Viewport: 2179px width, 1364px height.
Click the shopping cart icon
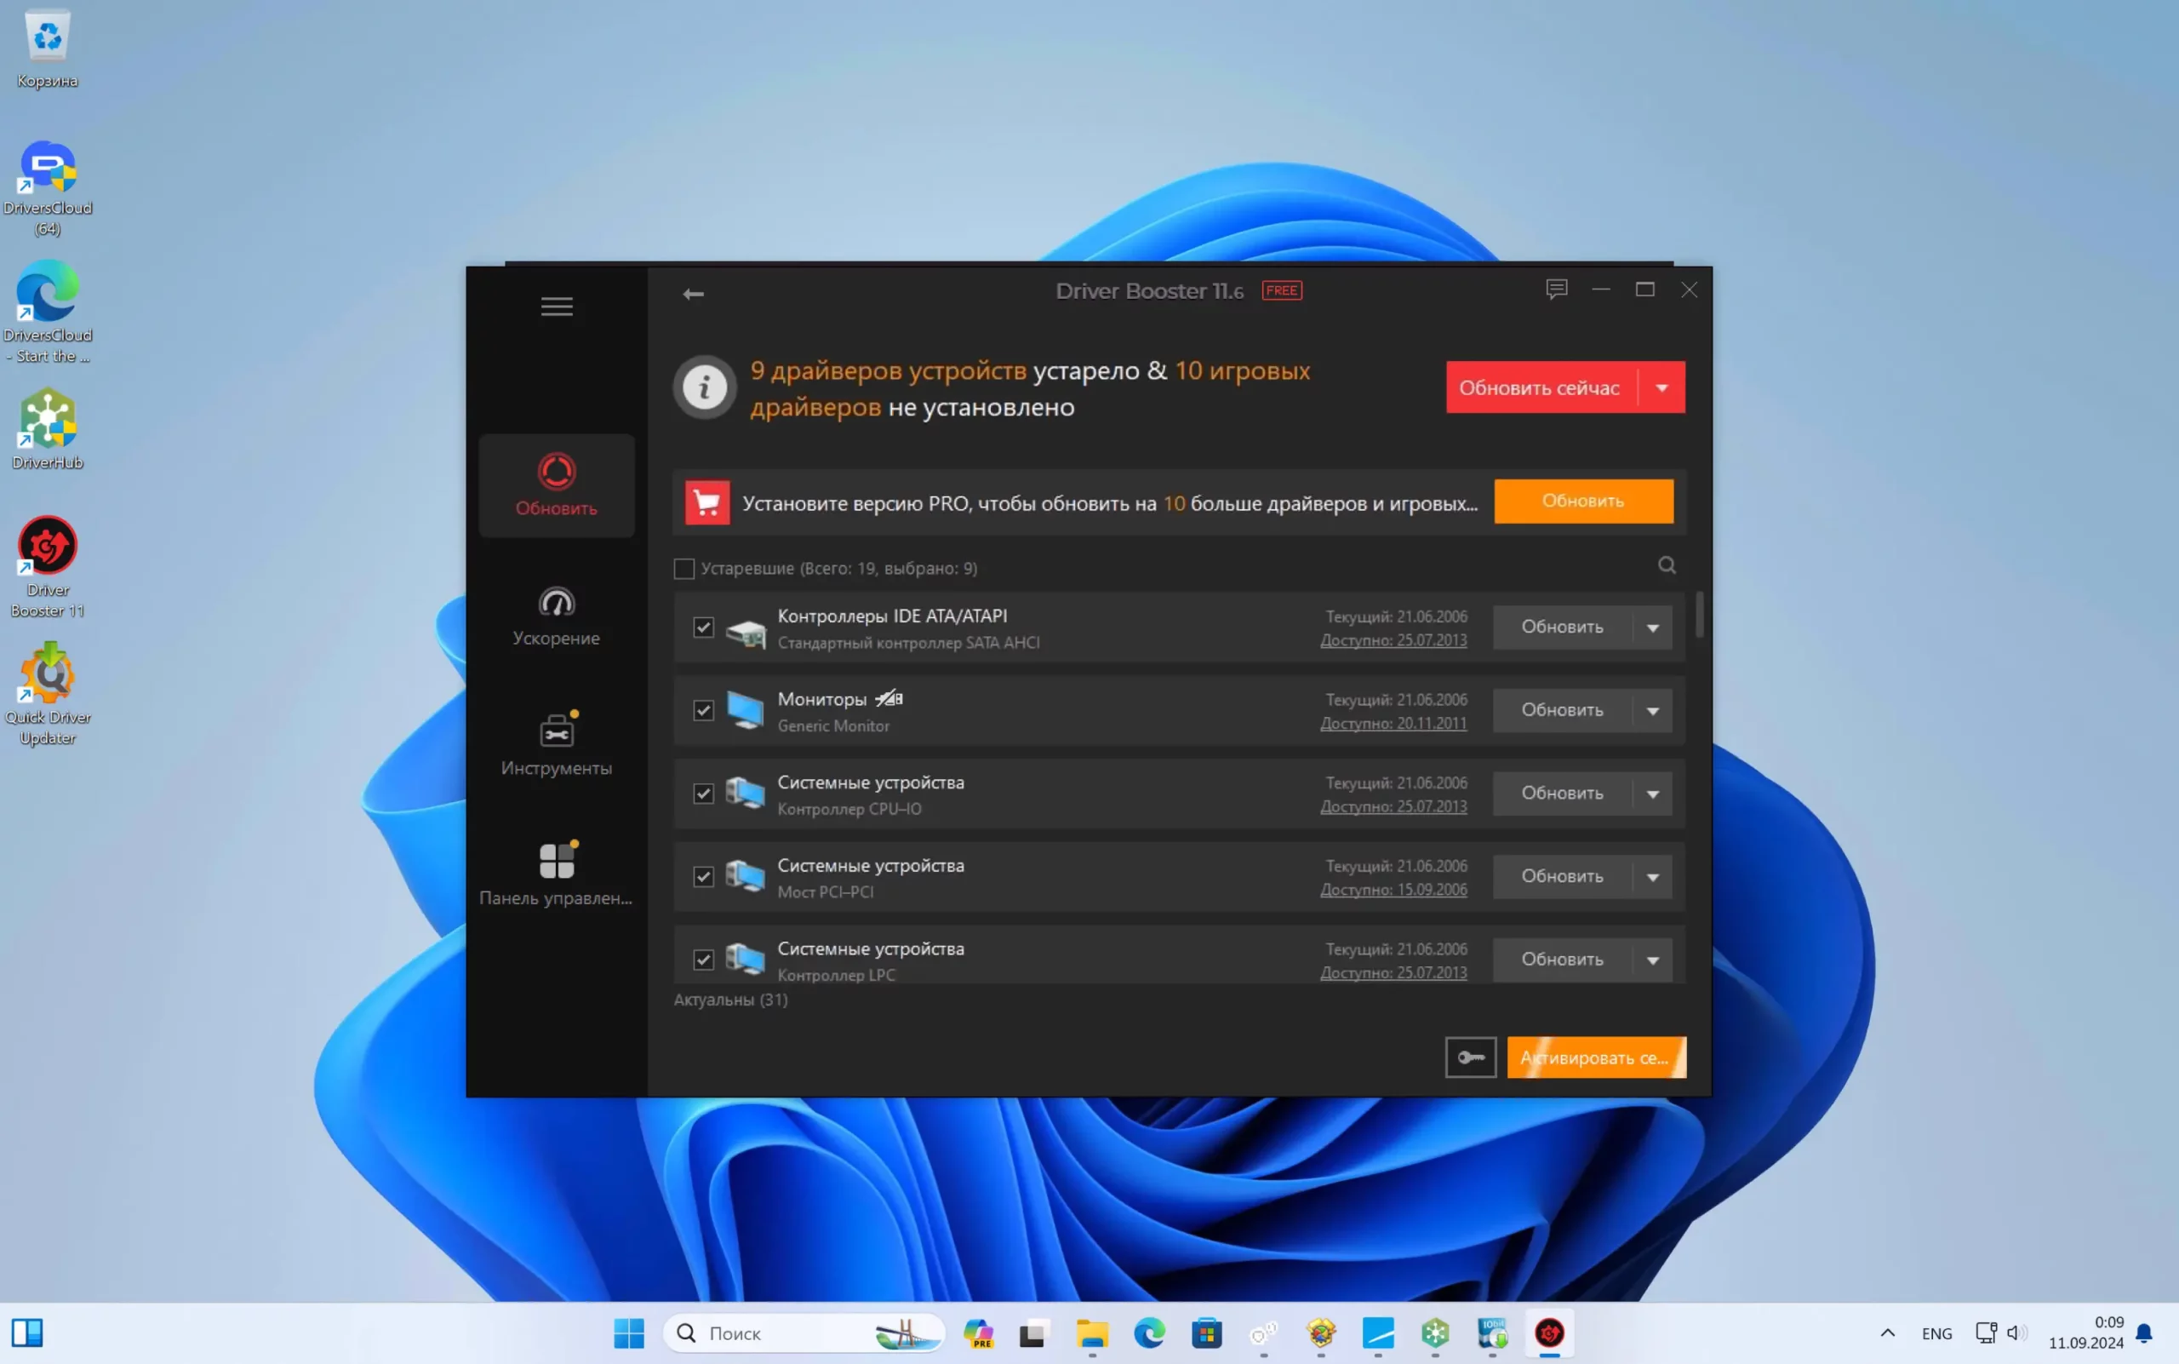[x=707, y=502]
